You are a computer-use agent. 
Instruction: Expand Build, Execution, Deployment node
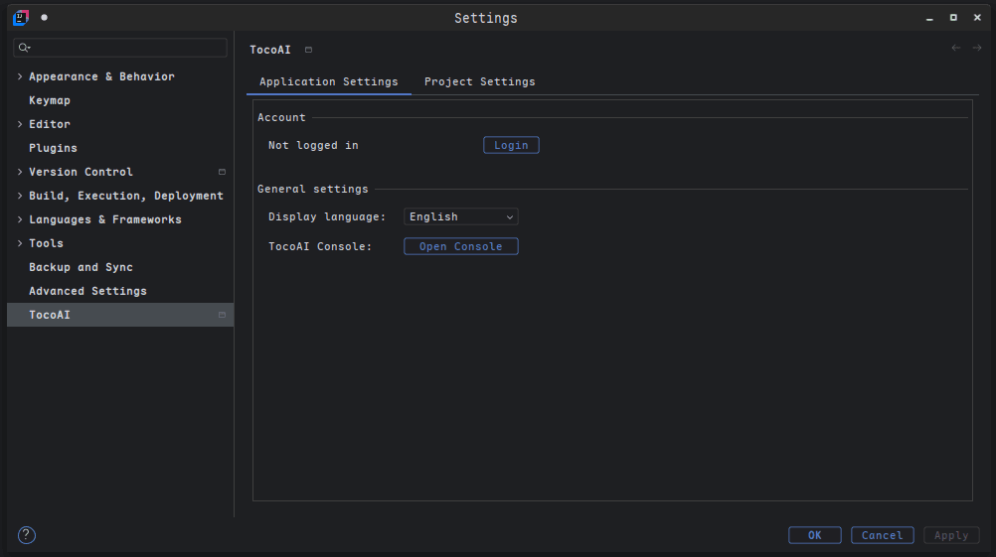click(x=20, y=196)
